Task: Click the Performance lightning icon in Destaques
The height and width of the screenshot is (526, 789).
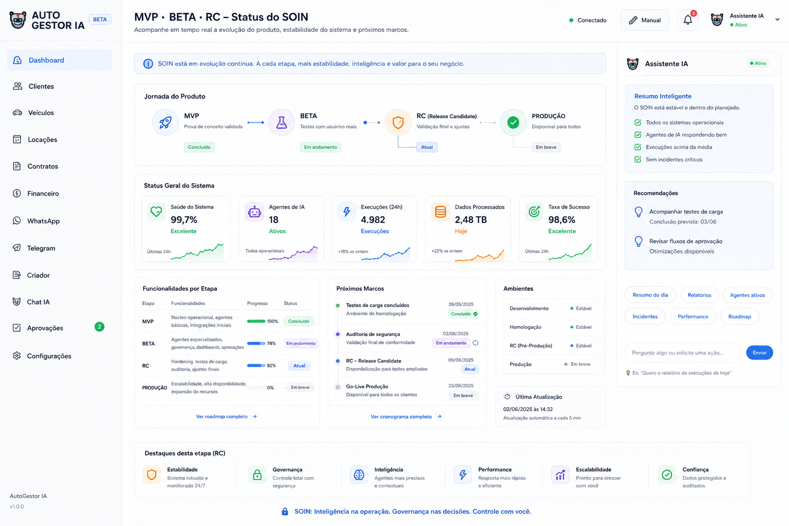Action: tap(463, 475)
